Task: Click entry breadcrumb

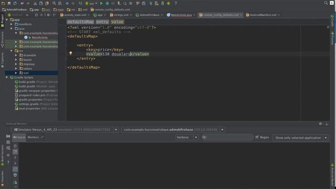Action: (102, 22)
